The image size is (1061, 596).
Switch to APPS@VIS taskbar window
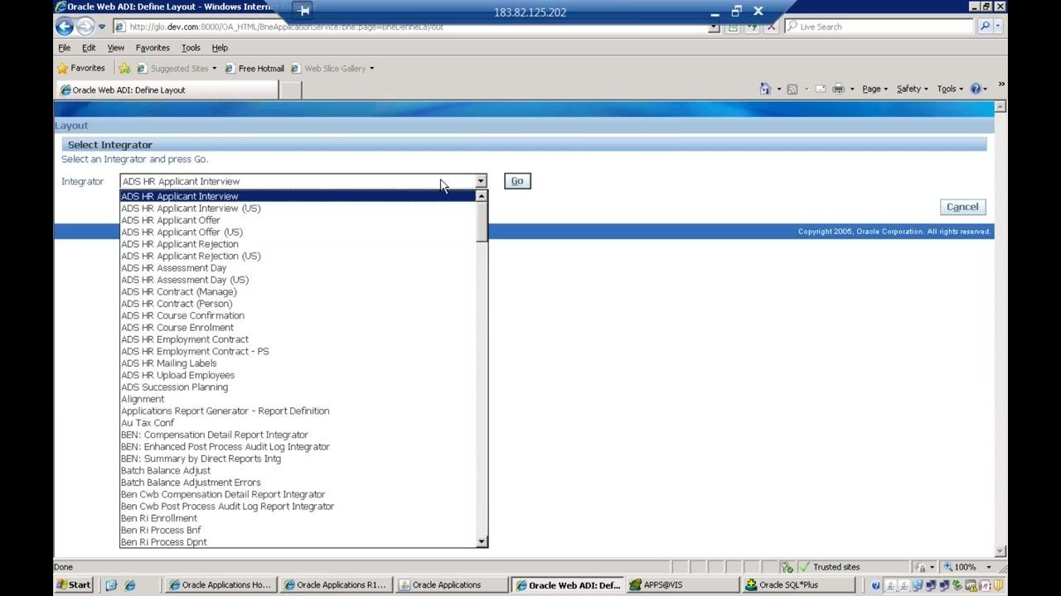tap(682, 585)
